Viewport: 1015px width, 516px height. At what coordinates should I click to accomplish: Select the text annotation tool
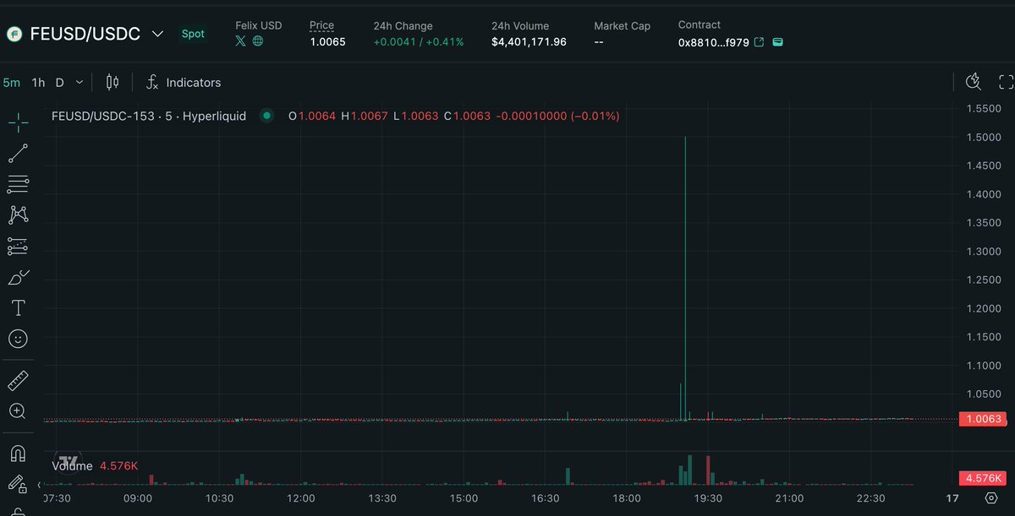18,307
